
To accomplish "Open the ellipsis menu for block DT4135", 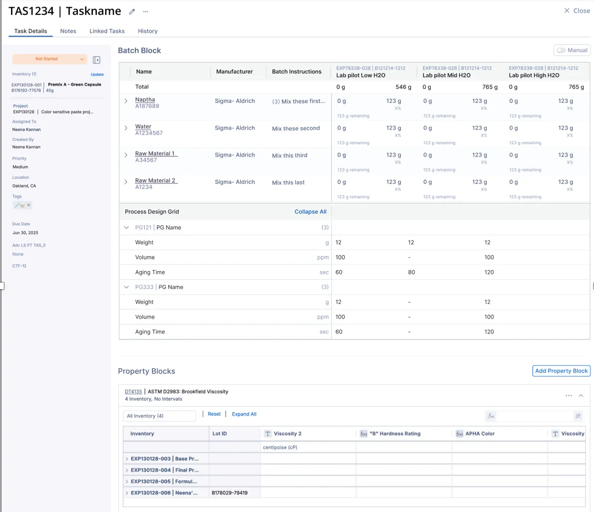I will tap(568, 395).
